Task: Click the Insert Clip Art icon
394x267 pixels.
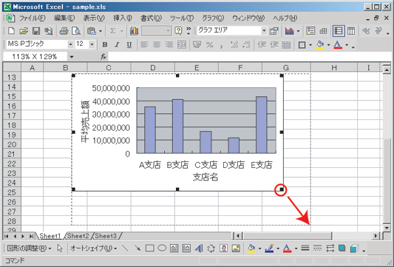Action: 223,249
